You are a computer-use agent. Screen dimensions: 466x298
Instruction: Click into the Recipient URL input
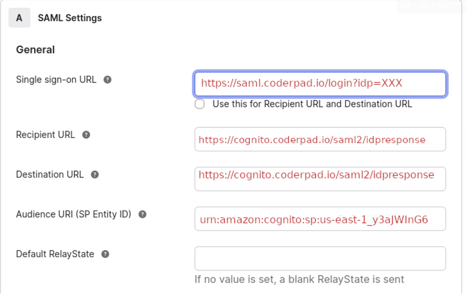320,140
